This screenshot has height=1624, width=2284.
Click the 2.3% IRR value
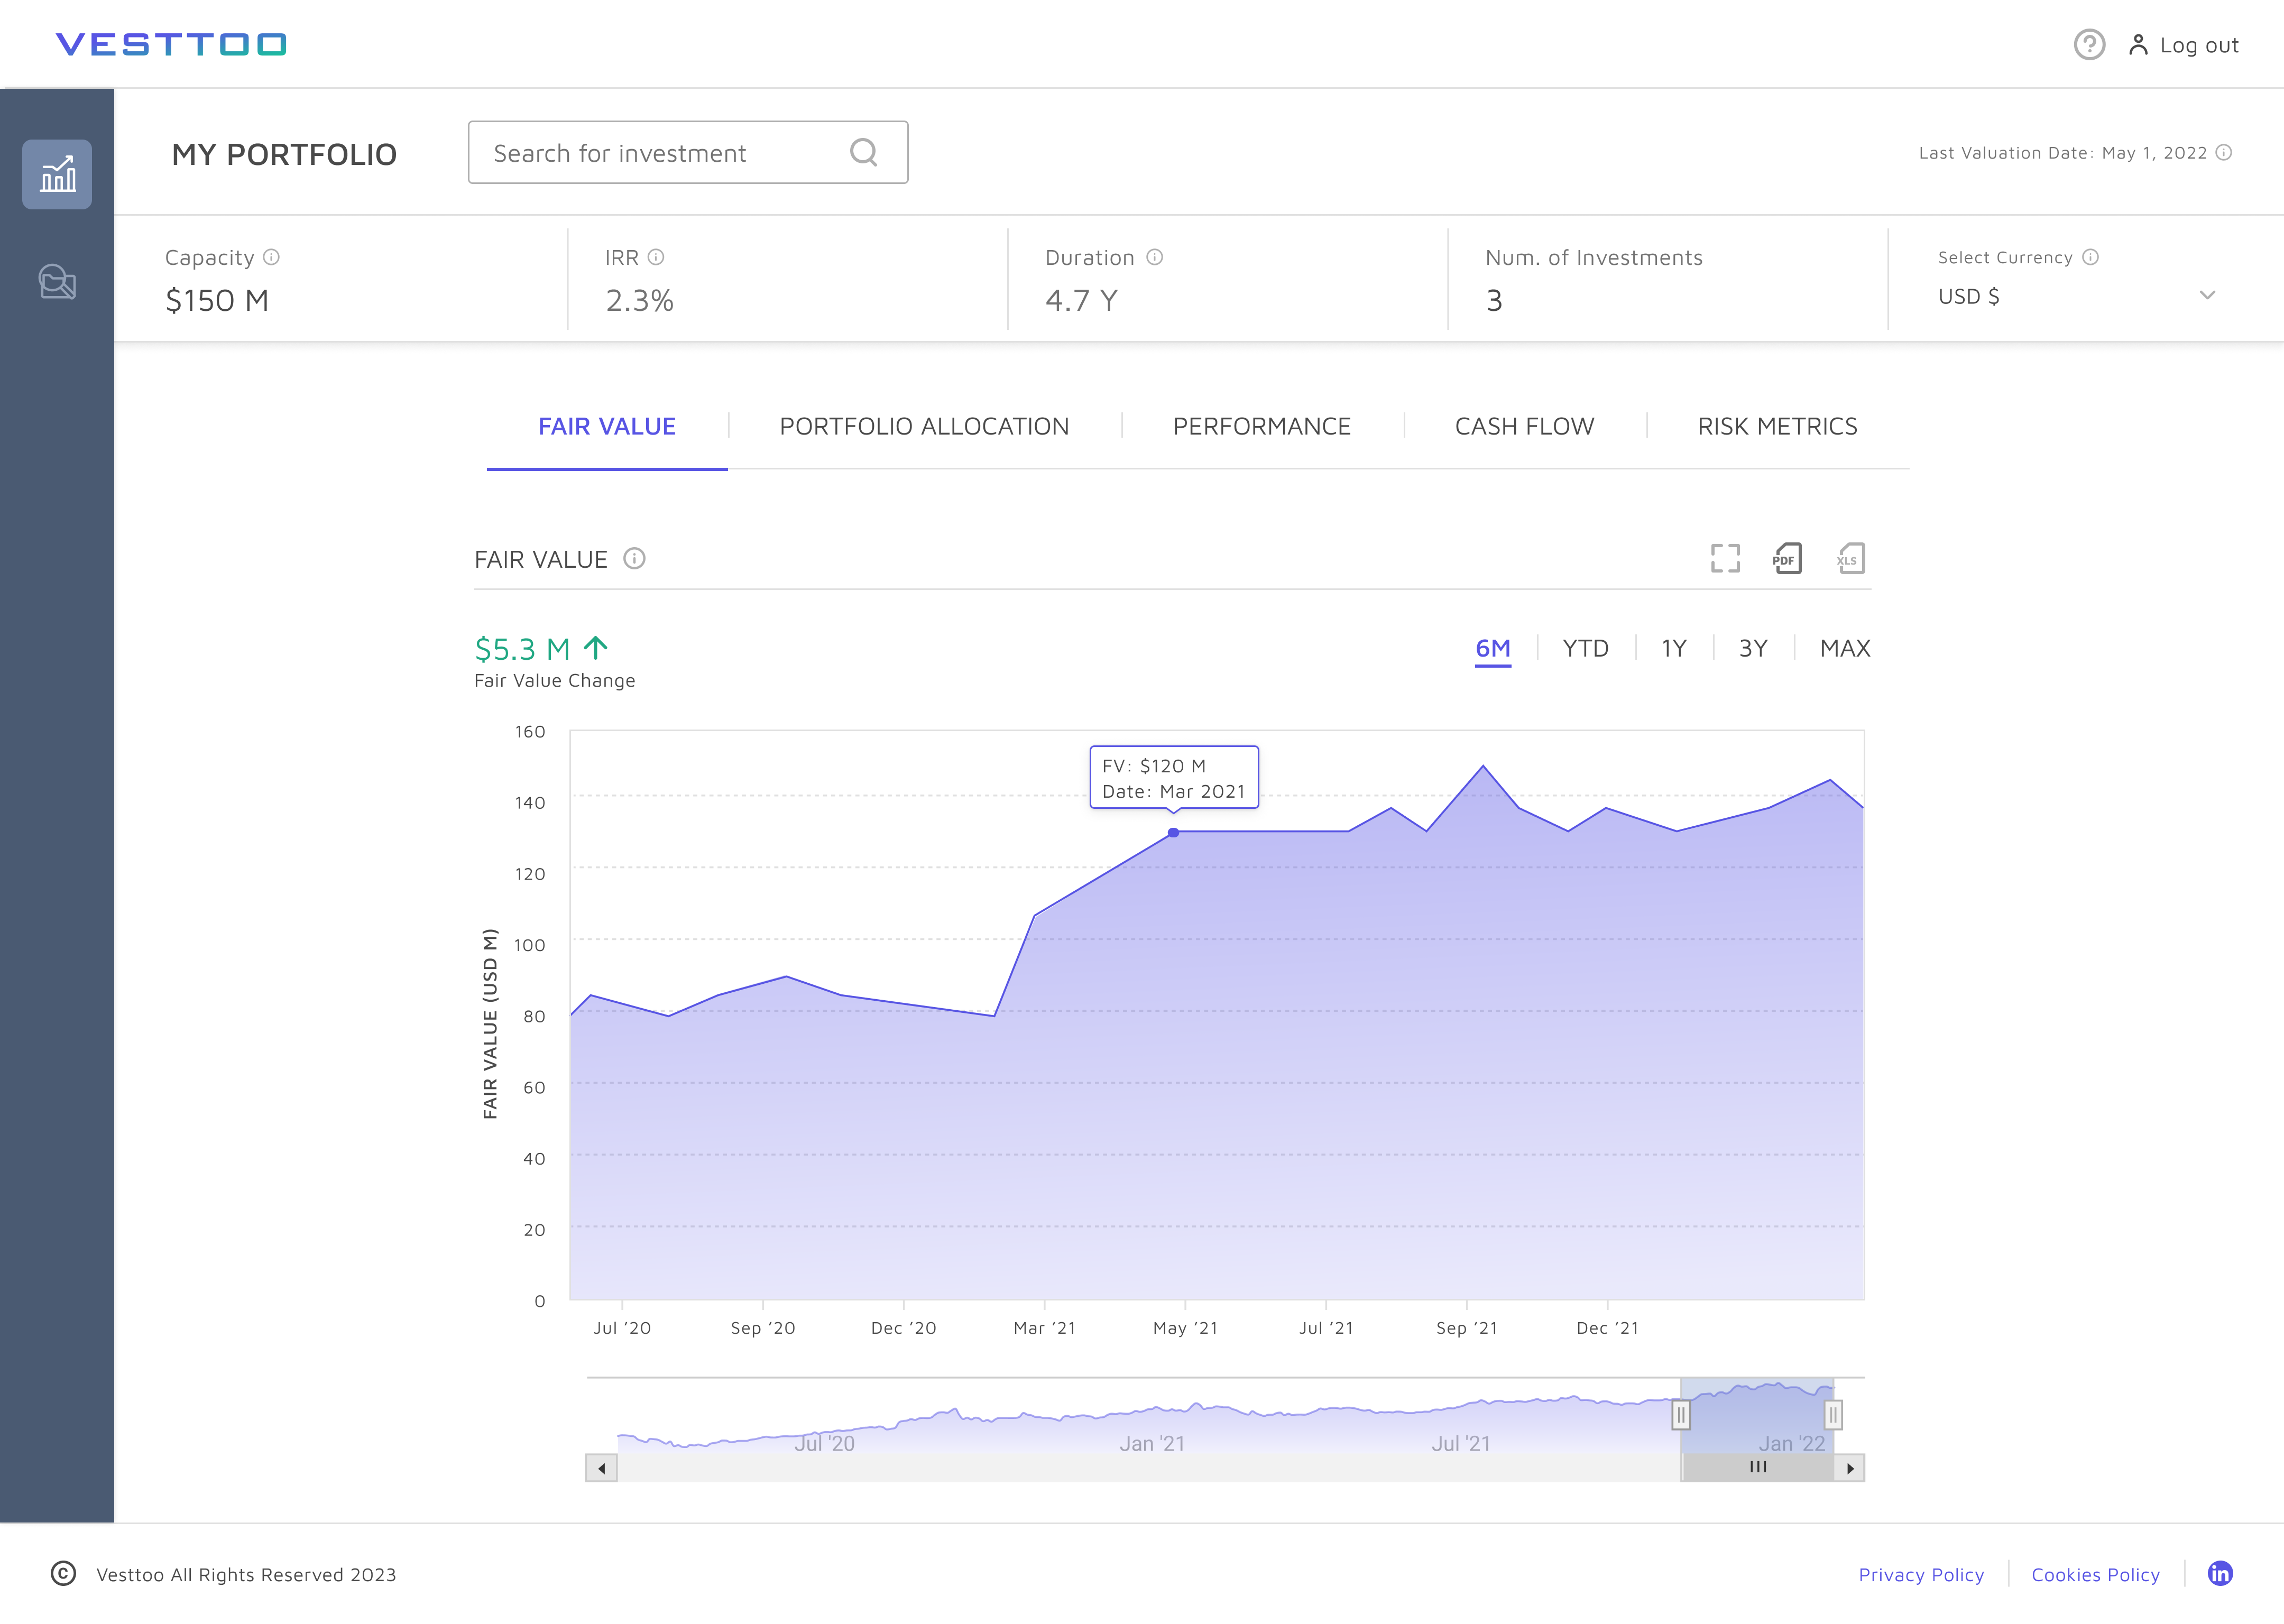[640, 300]
